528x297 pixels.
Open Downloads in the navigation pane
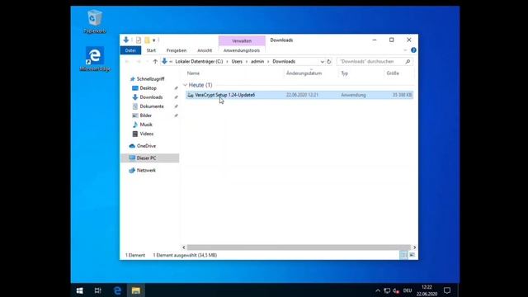pos(151,97)
